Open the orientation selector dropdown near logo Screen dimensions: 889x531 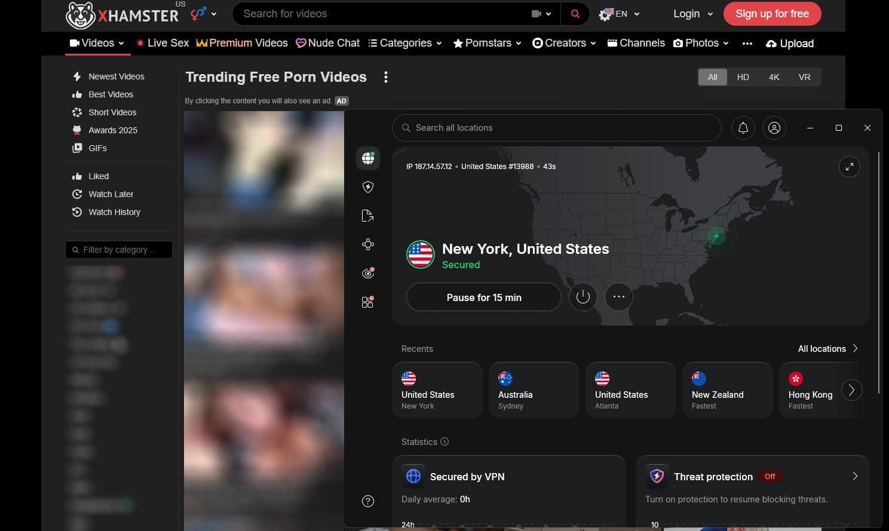(x=204, y=14)
